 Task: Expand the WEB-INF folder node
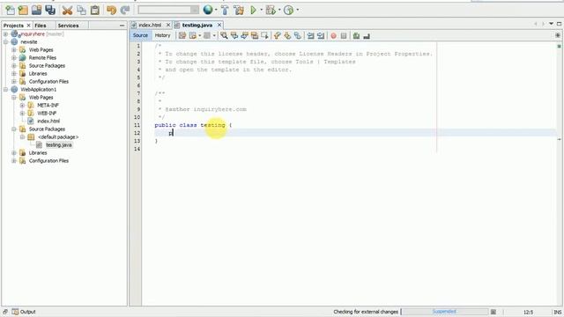pyautogui.click(x=22, y=114)
